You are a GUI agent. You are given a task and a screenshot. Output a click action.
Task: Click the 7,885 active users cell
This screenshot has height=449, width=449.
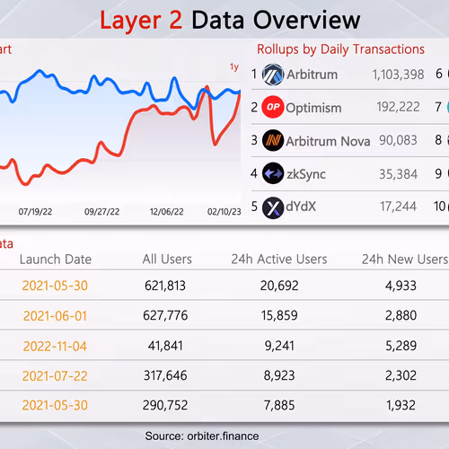[x=279, y=406]
